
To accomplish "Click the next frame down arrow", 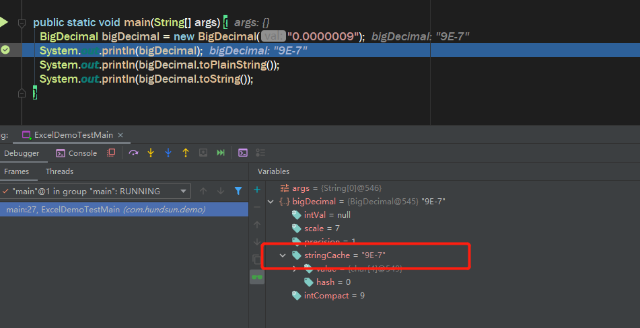I will 221,191.
